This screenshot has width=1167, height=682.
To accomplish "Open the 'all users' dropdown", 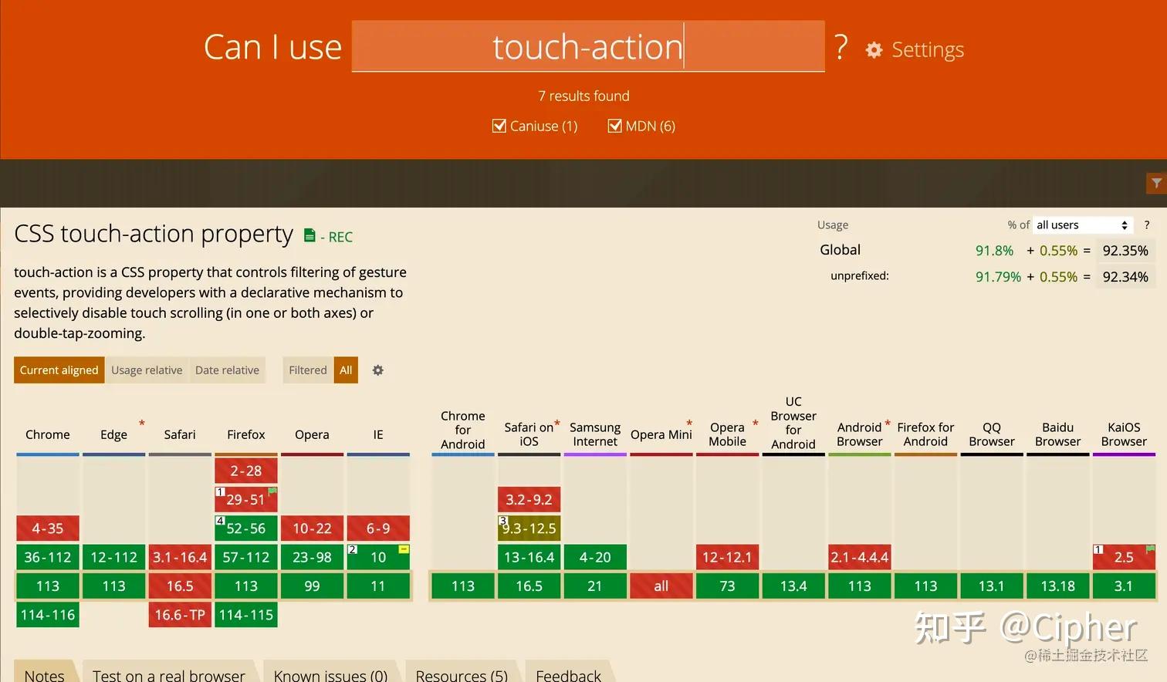I will click(x=1081, y=225).
